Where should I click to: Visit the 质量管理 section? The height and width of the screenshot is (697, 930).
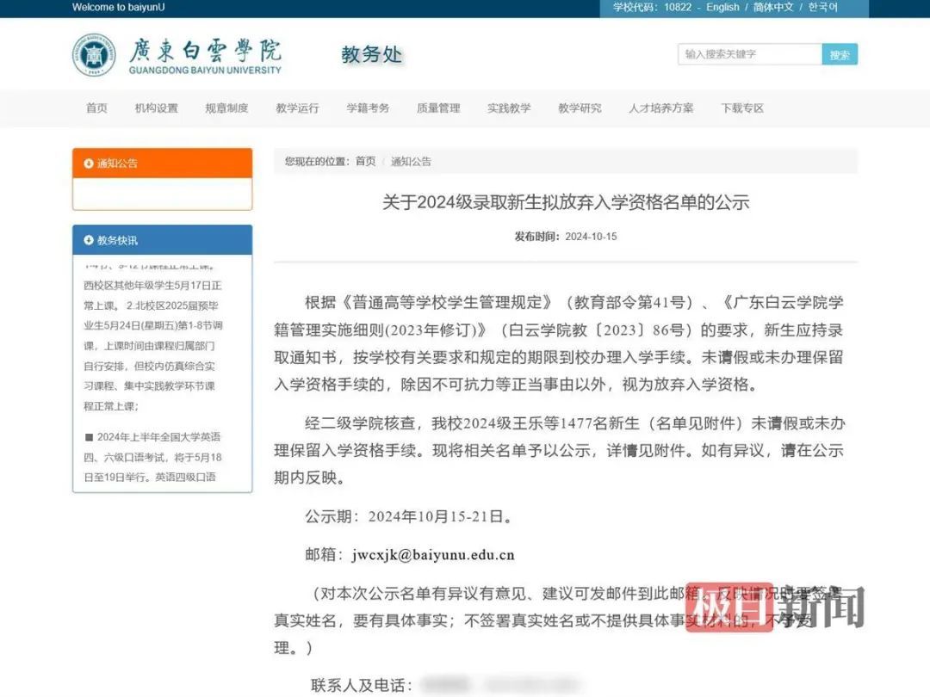[x=437, y=108]
